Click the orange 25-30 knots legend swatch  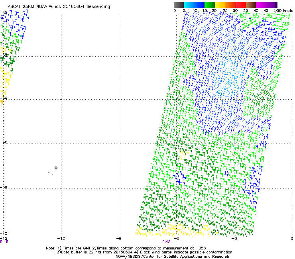click(x=230, y=5)
